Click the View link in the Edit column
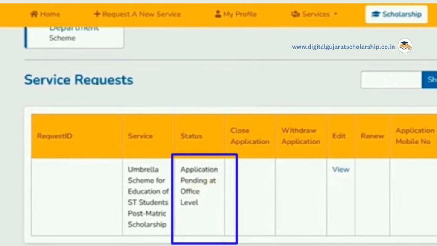This screenshot has height=246, width=437. point(341,169)
